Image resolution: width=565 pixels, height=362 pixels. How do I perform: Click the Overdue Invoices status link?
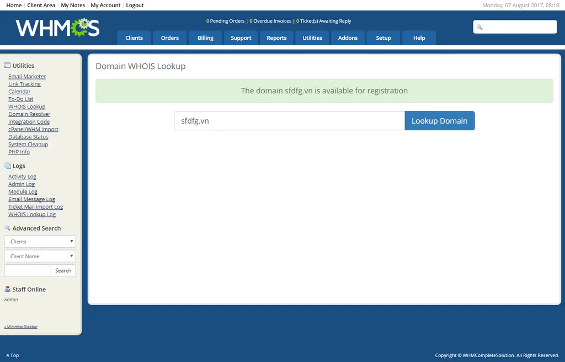click(270, 21)
